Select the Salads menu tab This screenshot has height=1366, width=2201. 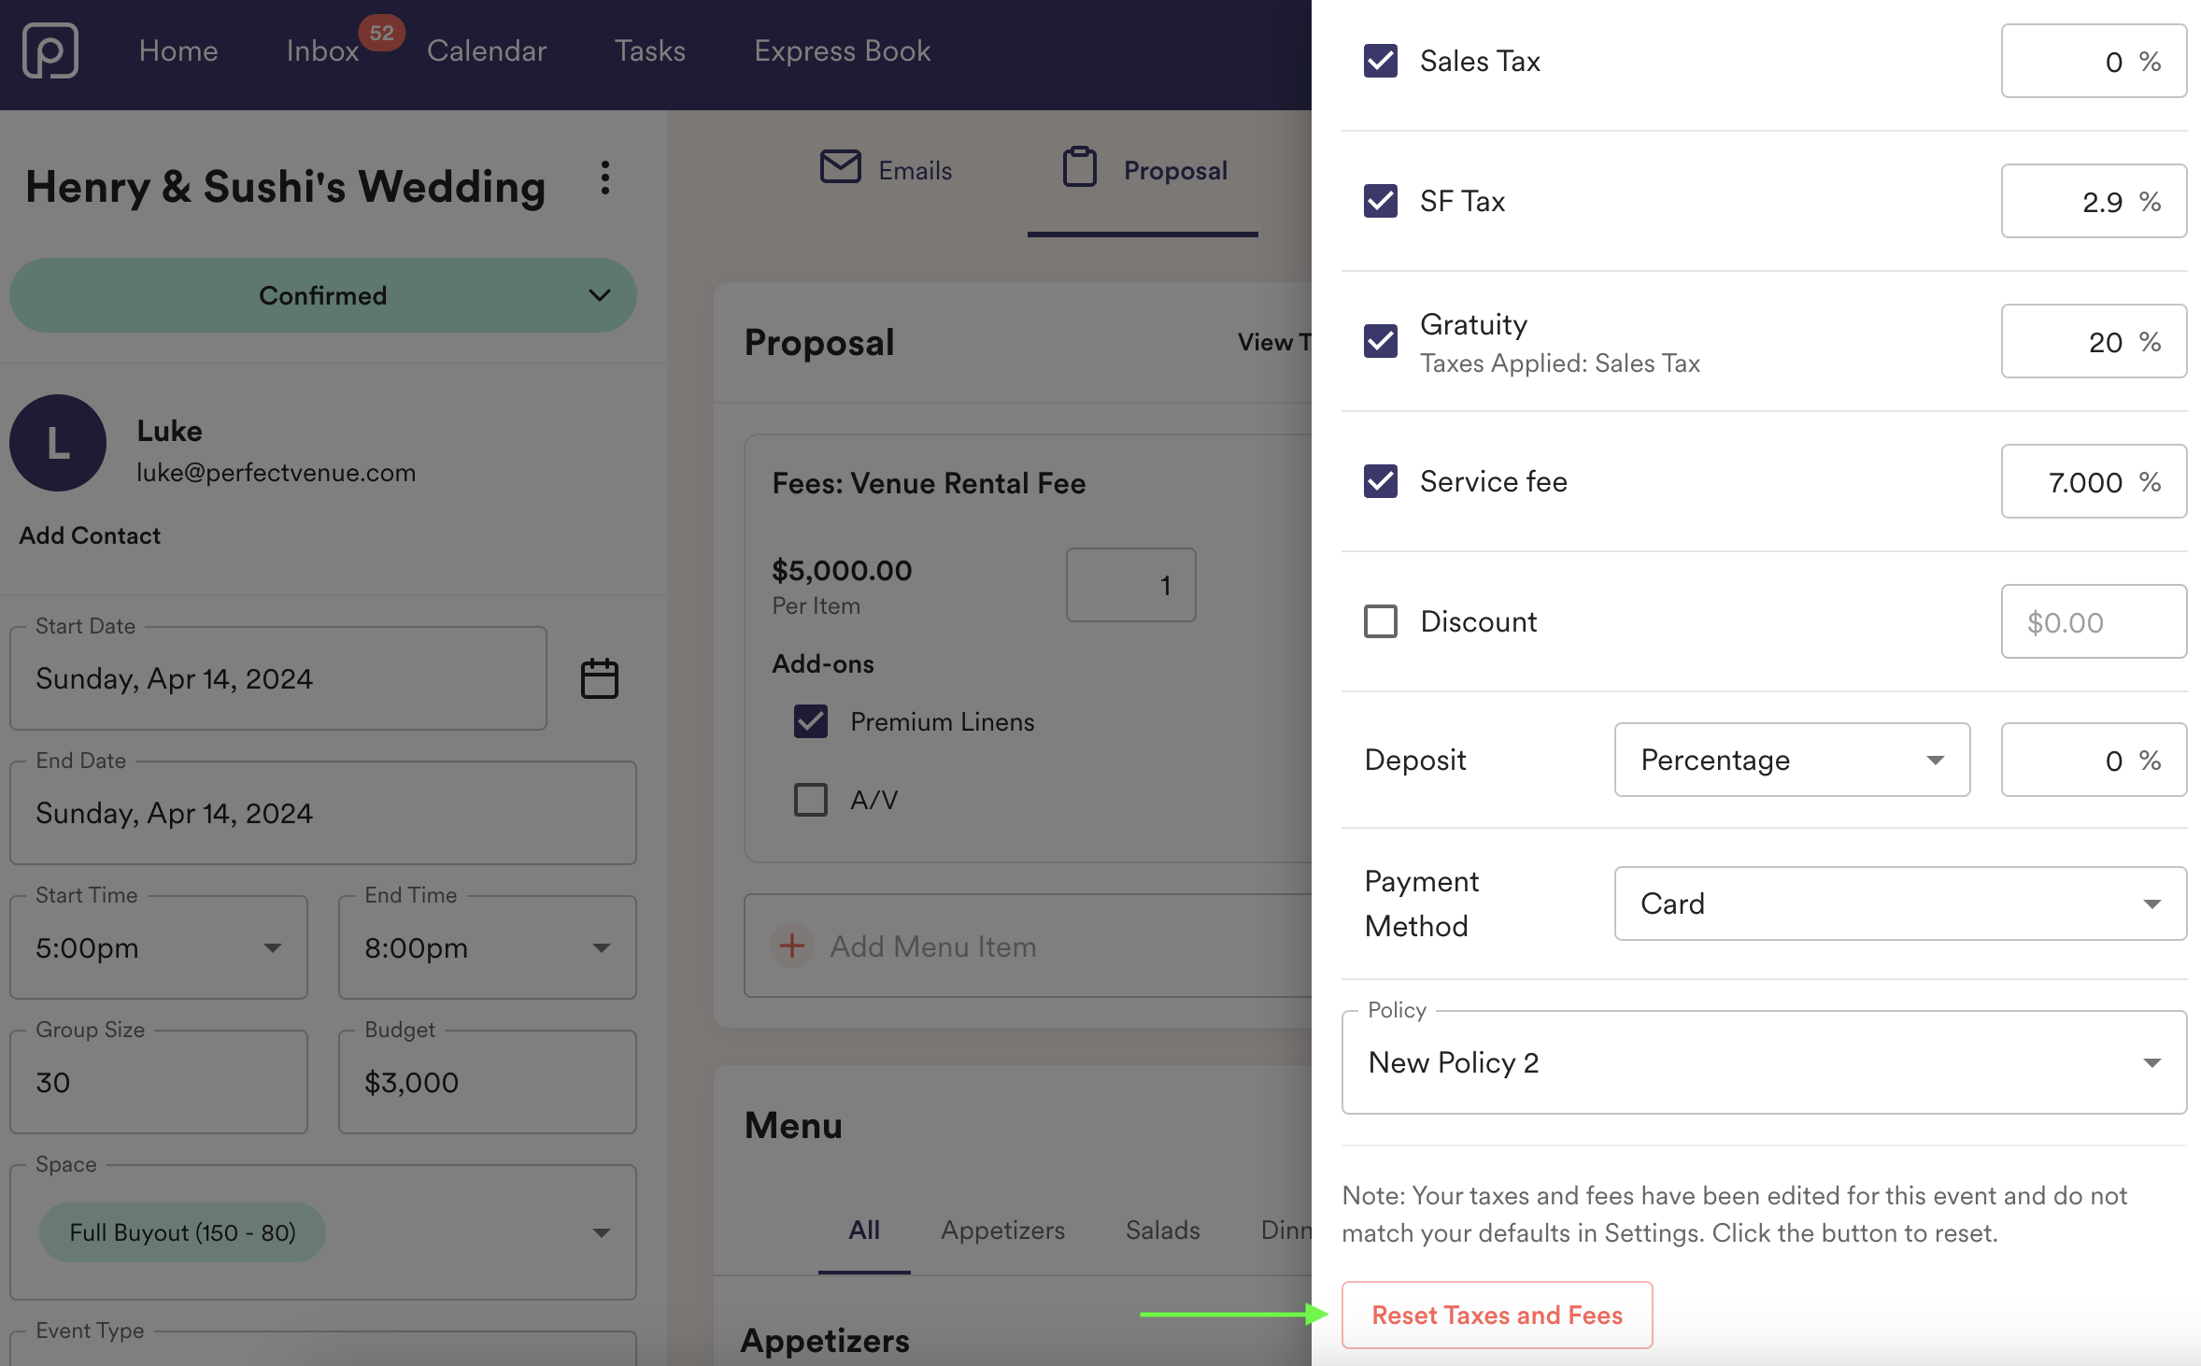coord(1161,1229)
